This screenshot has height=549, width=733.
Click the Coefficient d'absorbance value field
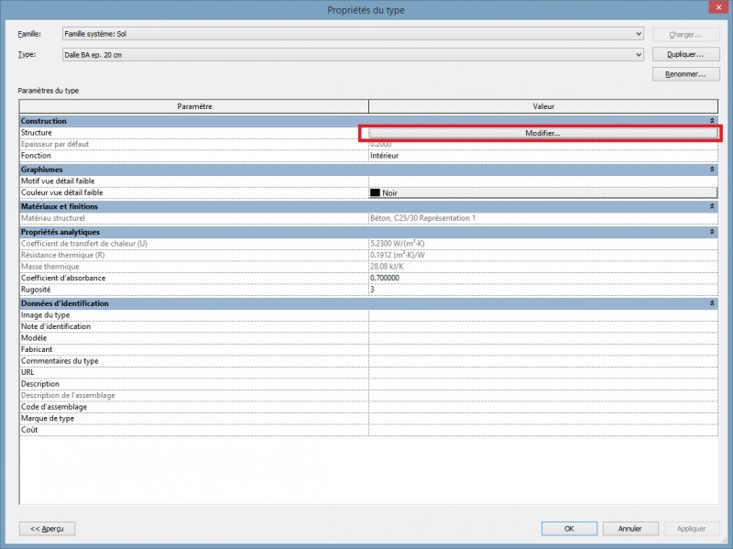click(542, 278)
